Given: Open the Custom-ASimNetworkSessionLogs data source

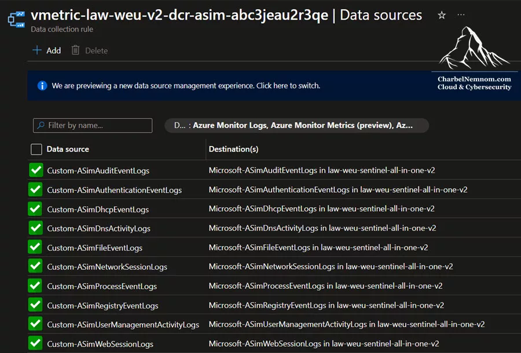Looking at the screenshot, I should click(x=107, y=267).
